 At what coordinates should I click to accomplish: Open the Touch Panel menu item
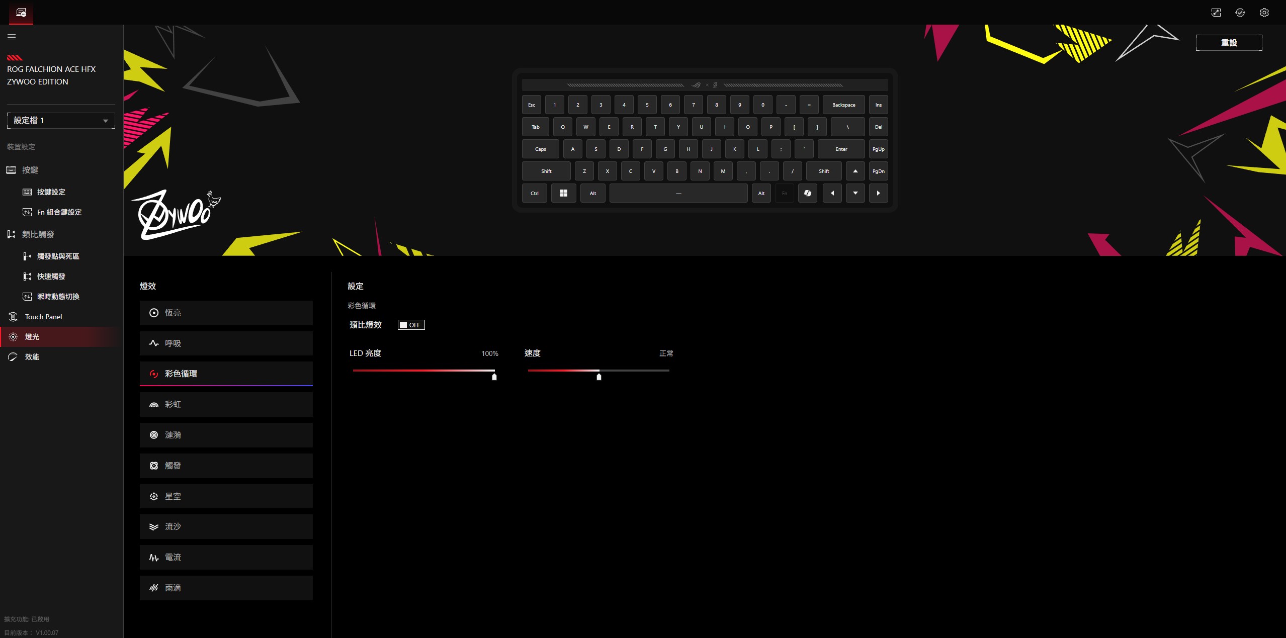click(x=43, y=317)
